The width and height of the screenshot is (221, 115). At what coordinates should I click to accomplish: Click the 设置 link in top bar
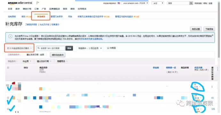pyautogui.click(x=210, y=3)
